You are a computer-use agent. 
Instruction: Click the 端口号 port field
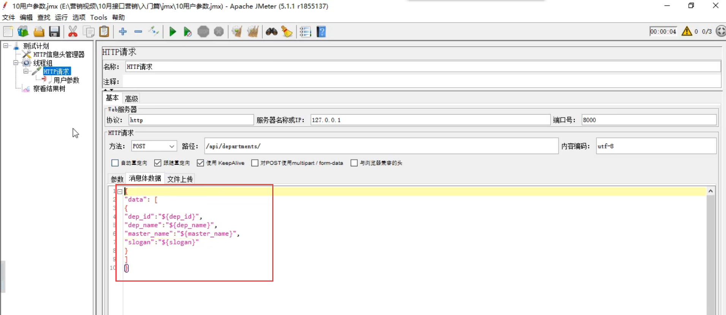(649, 120)
